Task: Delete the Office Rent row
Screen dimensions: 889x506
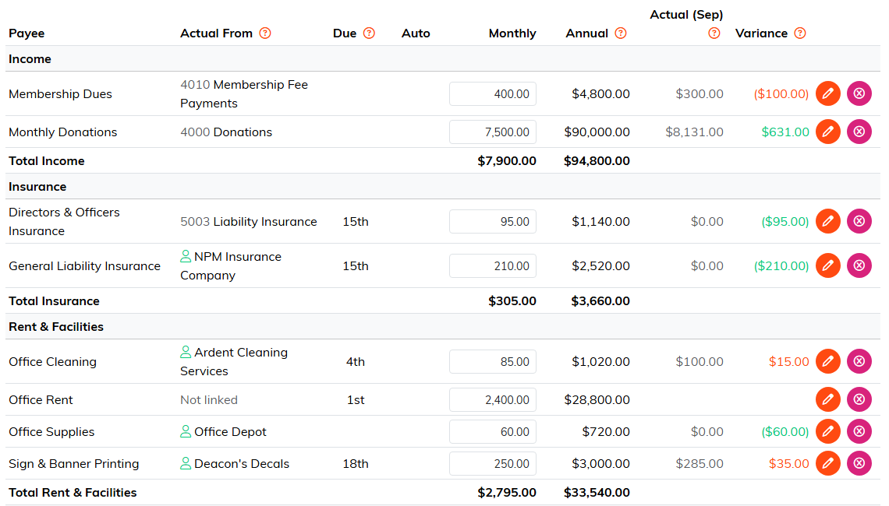Action: coord(859,399)
